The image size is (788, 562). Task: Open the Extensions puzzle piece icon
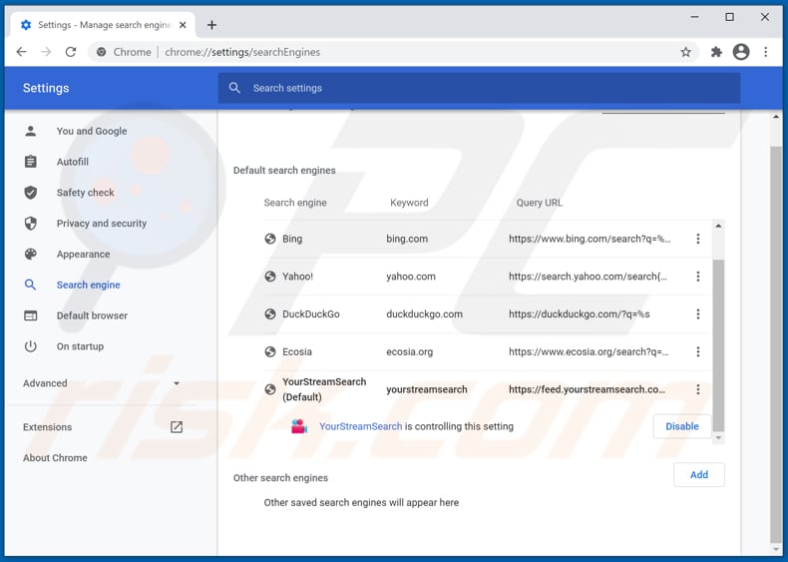point(716,52)
